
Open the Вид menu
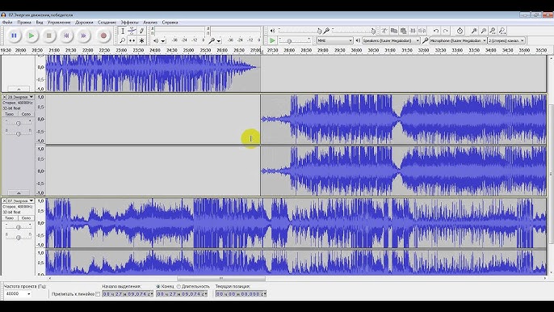[40, 23]
